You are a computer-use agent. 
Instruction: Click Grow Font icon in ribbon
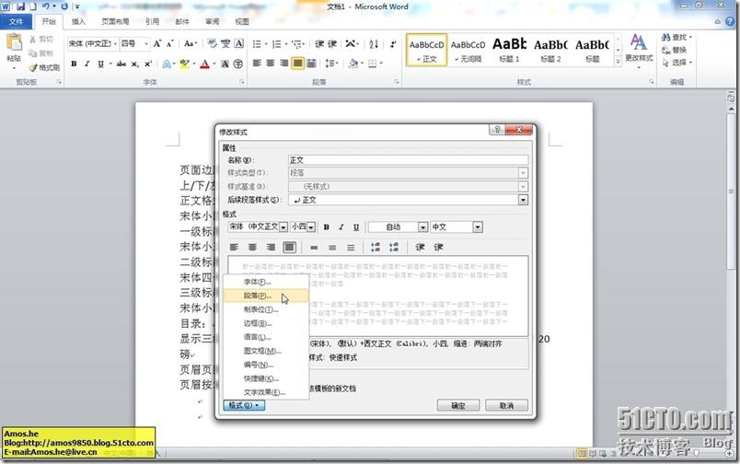[157, 44]
